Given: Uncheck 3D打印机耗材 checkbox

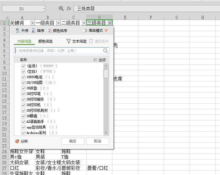Looking at the screenshot, I should click(23, 111).
